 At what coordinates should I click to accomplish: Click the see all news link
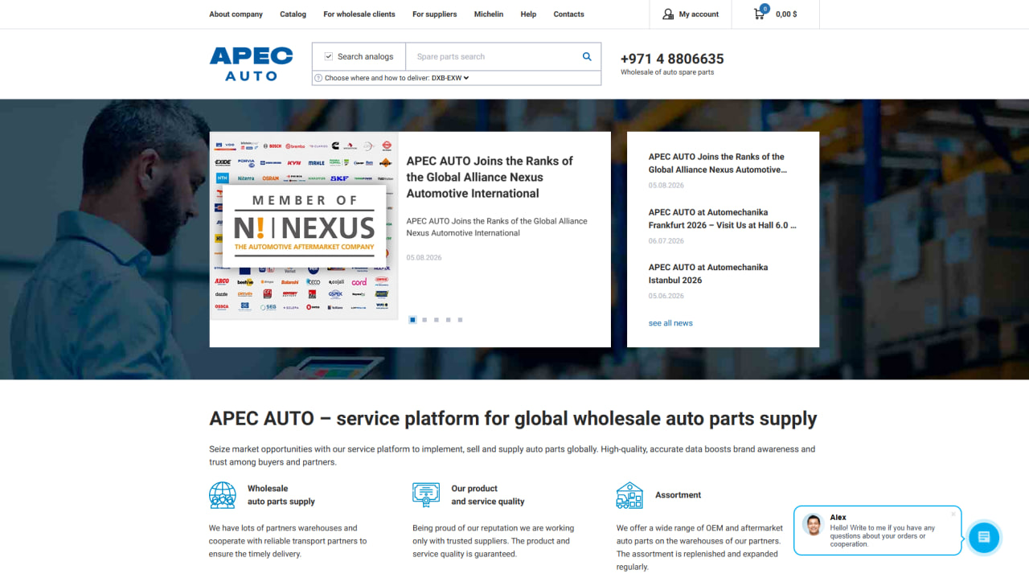(670, 323)
